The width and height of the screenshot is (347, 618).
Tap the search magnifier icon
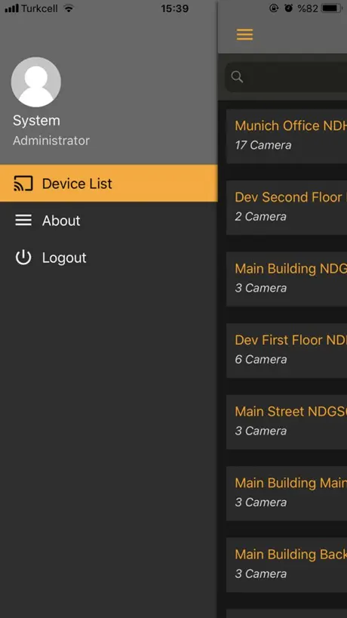(237, 77)
